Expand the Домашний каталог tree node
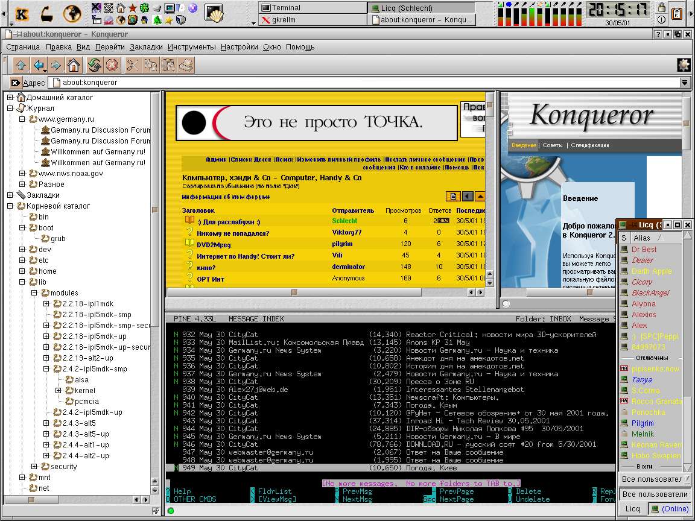Viewport: 695px width, 521px height. coord(10,98)
